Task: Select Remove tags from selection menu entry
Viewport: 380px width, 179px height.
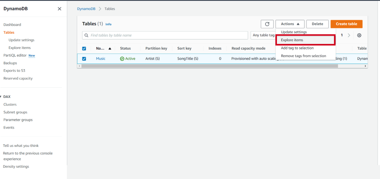Action: click(x=303, y=56)
